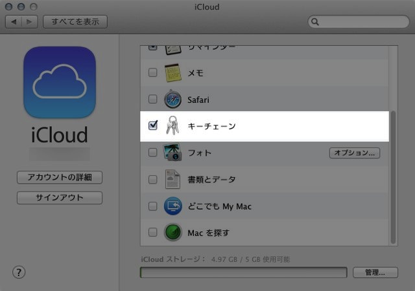This screenshot has height=291, width=415.
Task: Enable the どこでも My Mac checkbox
Action: (x=153, y=206)
